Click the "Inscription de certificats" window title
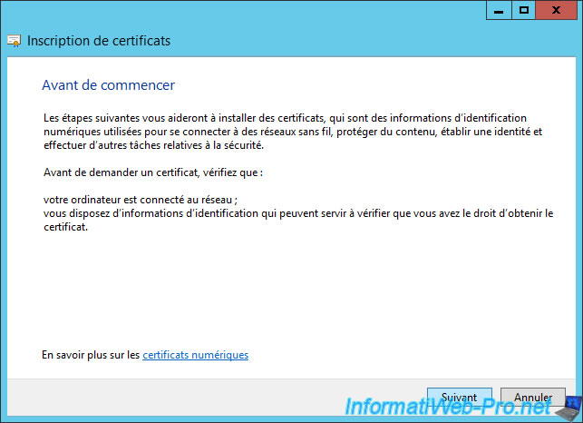 (99, 41)
